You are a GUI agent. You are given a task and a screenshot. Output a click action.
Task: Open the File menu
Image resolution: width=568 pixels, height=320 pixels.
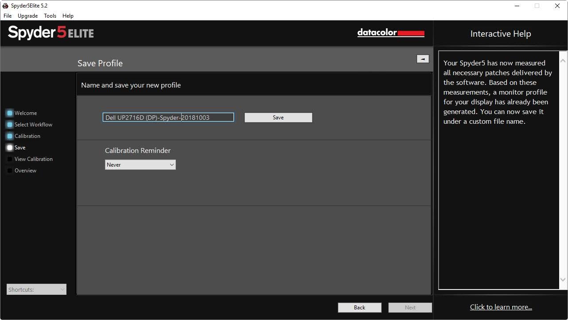click(x=8, y=15)
